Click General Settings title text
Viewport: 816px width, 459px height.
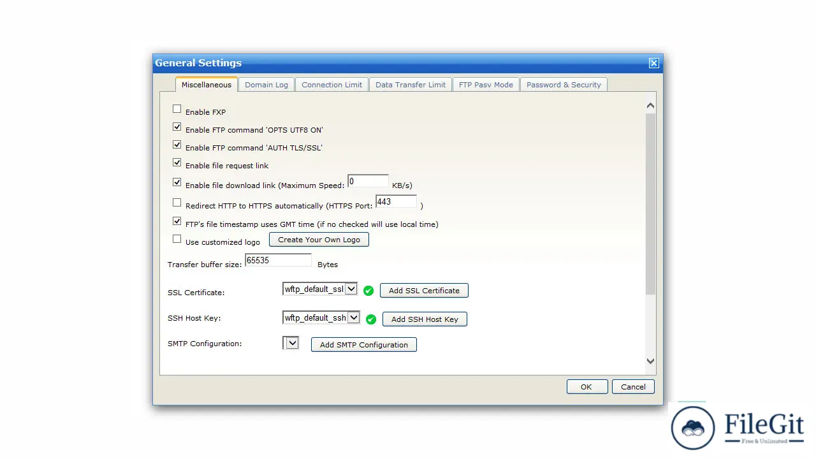tap(198, 63)
